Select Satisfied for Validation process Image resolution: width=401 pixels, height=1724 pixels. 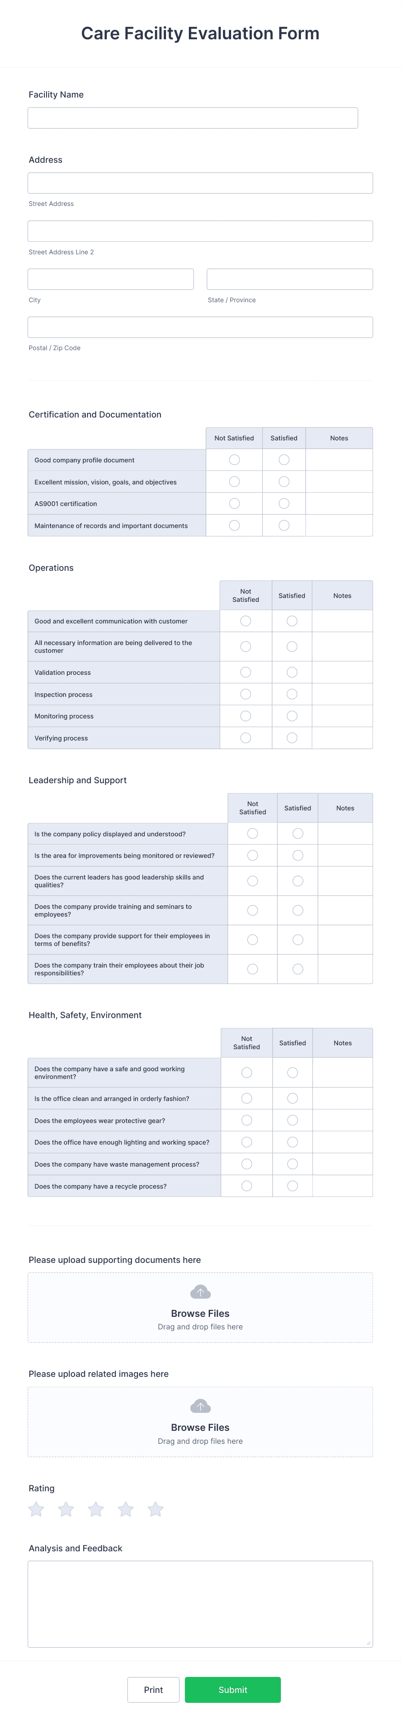291,672
